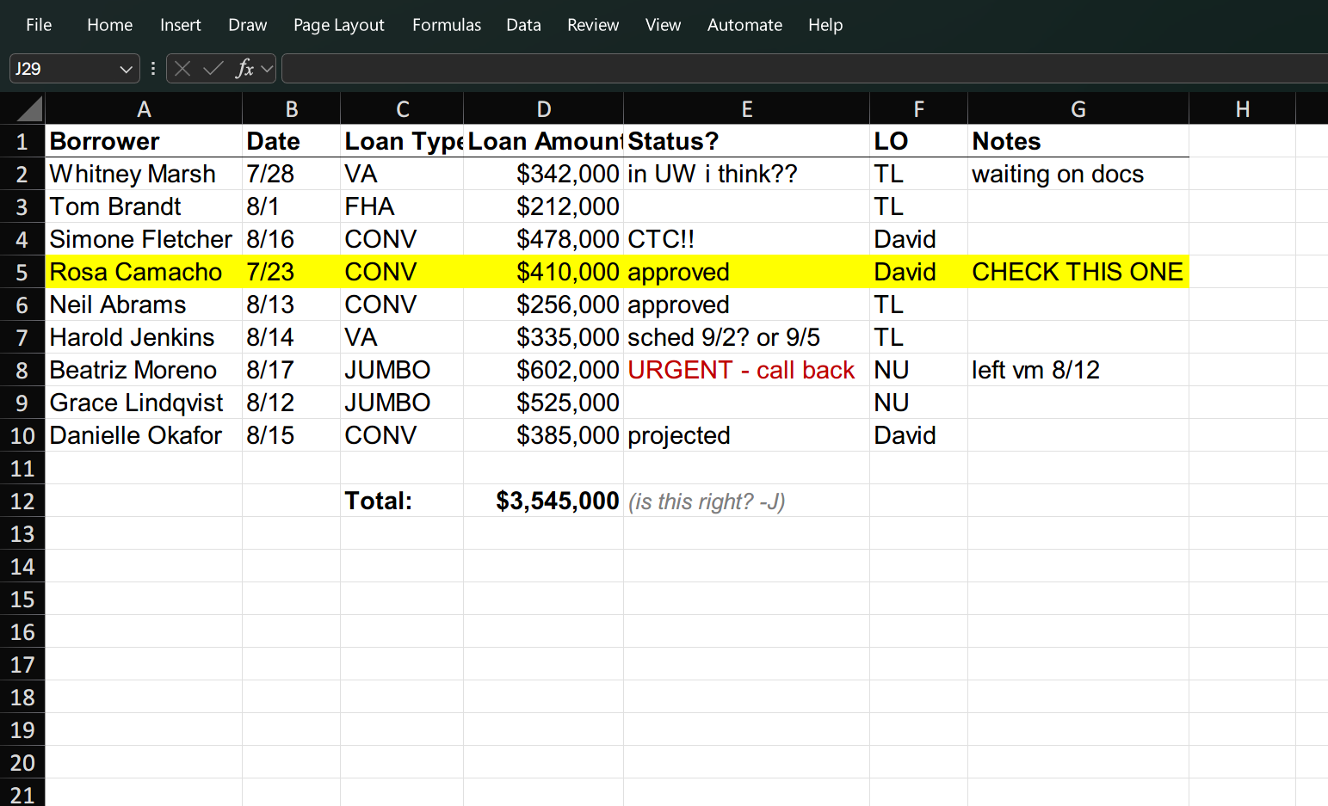Click the three-dot handle beside Name Box
The image size is (1328, 806).
153,68
